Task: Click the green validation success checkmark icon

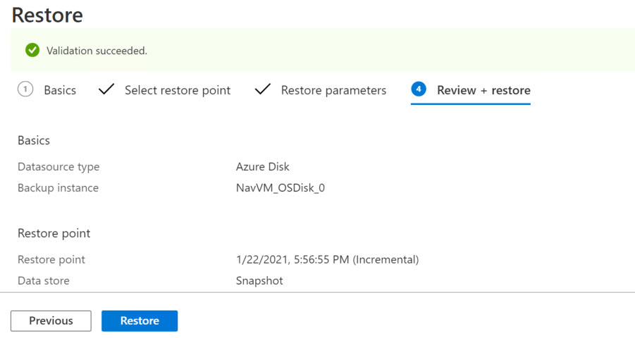Action: (x=32, y=50)
